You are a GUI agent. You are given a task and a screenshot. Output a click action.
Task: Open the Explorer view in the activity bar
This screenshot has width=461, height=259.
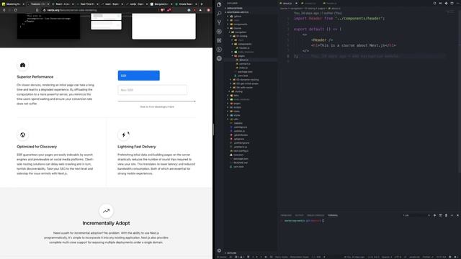point(219,5)
